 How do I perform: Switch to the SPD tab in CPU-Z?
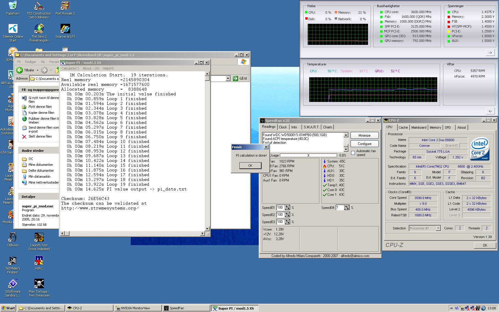pos(448,127)
